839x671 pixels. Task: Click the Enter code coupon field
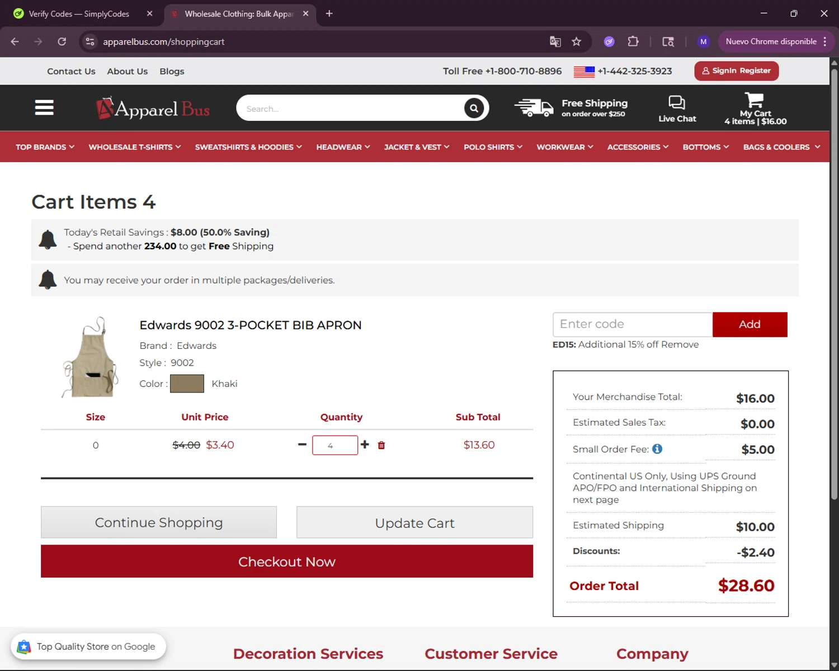[x=633, y=324]
